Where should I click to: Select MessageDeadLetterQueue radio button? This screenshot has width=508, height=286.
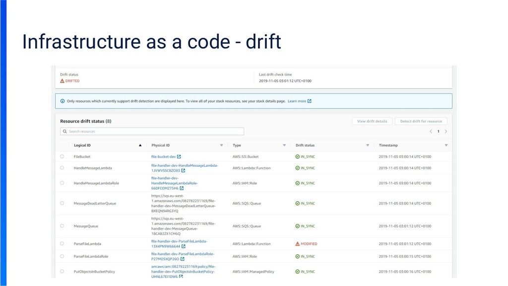click(62, 203)
